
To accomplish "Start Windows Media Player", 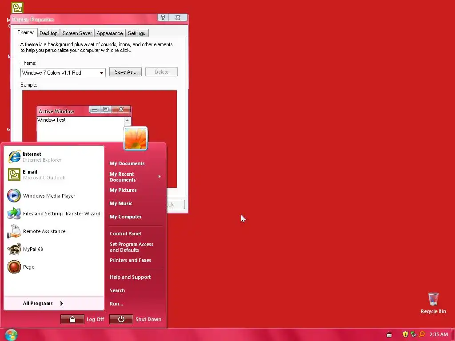I will coord(54,196).
